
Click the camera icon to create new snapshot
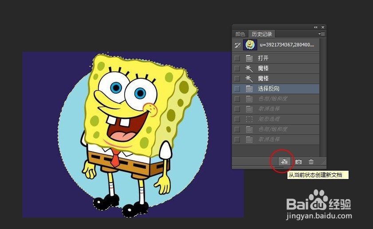click(x=298, y=162)
